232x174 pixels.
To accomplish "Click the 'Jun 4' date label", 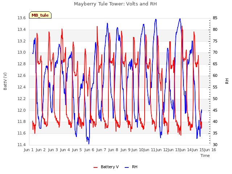I will (65, 150).
